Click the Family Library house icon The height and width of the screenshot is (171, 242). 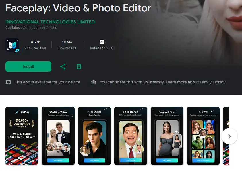click(94, 82)
